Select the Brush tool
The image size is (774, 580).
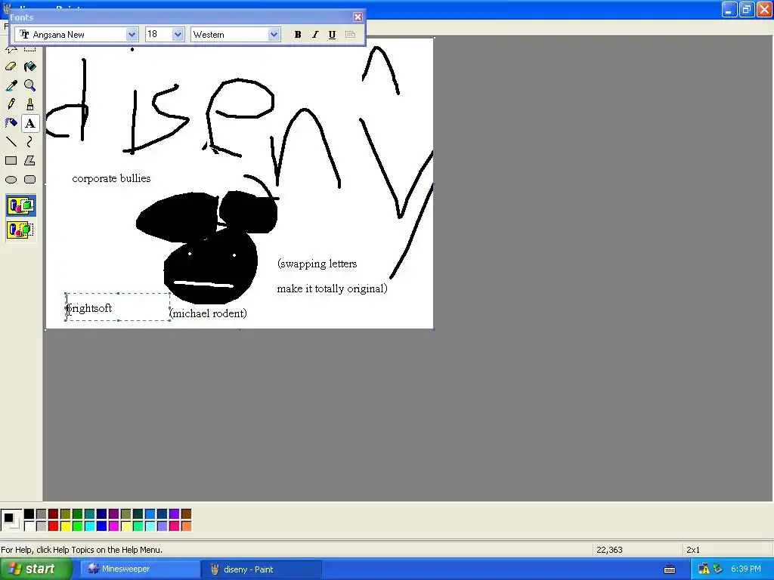[x=30, y=104]
